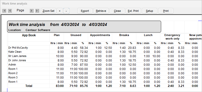Viewport: 202px width, 92px height.
Task: Click Dr Phil McCavity breaks 20.83 percent
Action: click(x=132, y=48)
